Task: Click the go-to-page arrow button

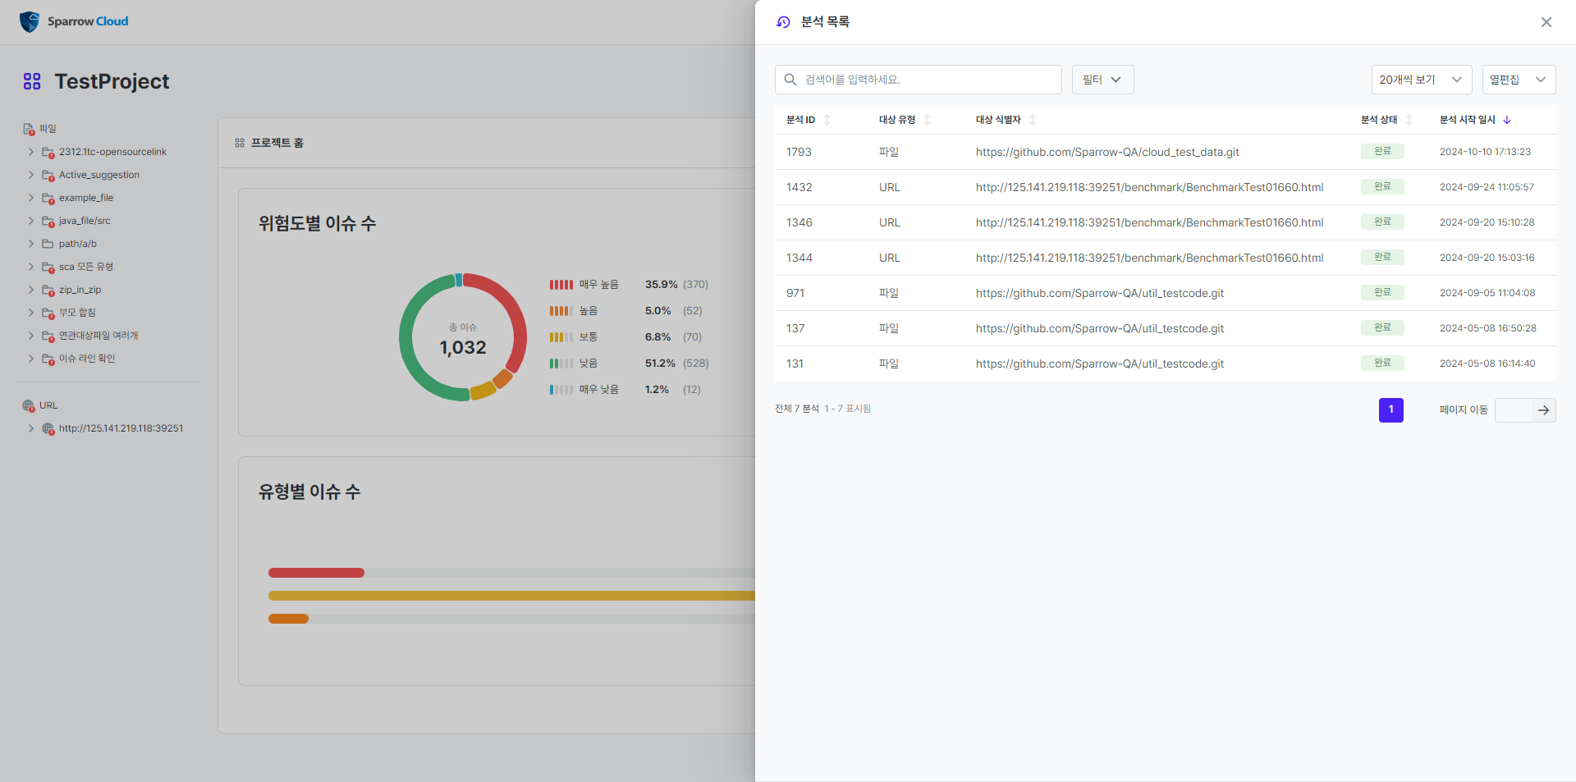Action: coord(1544,410)
